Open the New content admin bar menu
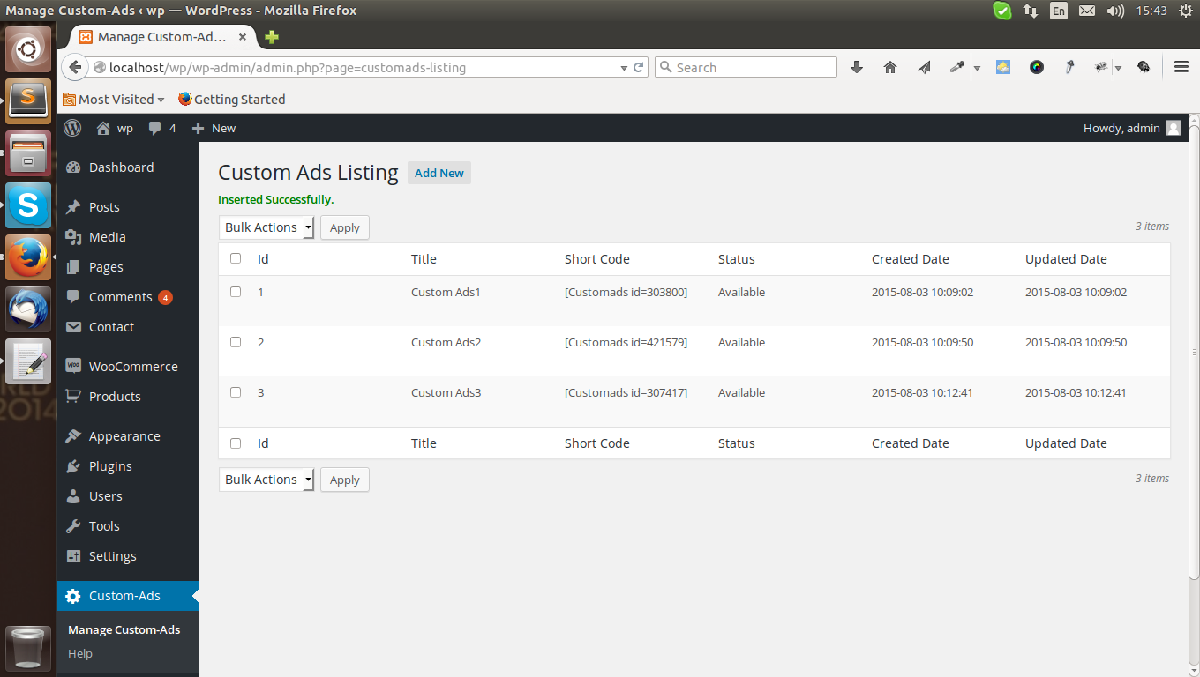The width and height of the screenshot is (1200, 677). (214, 128)
